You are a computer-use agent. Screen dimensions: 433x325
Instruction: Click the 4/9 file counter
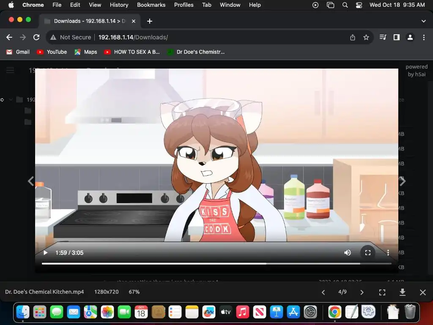point(343,292)
